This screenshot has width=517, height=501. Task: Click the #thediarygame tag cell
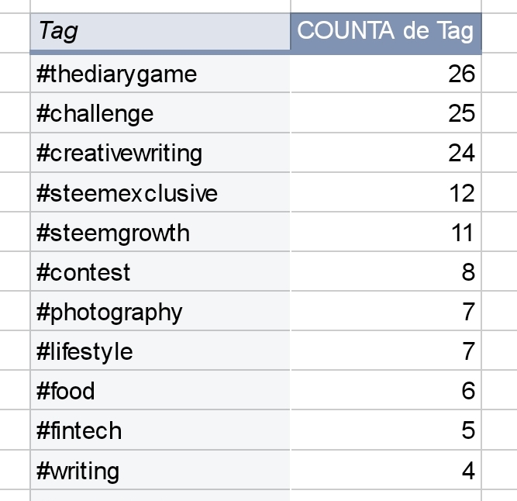coord(160,74)
